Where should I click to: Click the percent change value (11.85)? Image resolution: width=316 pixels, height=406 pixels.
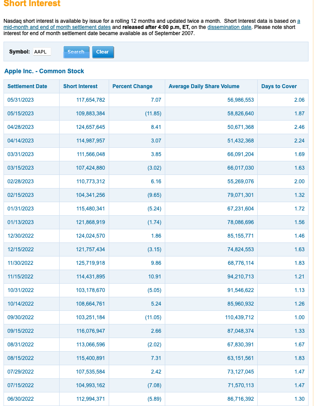point(153,114)
